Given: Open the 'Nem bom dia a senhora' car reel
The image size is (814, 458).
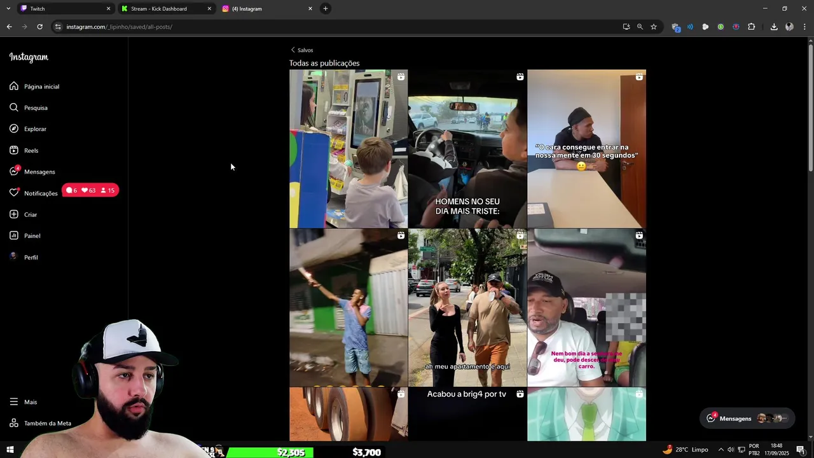Looking at the screenshot, I should (586, 308).
